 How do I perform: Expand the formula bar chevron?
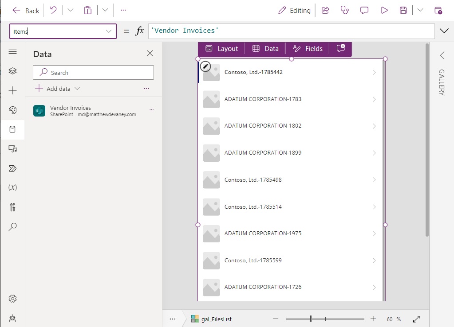[443, 31]
